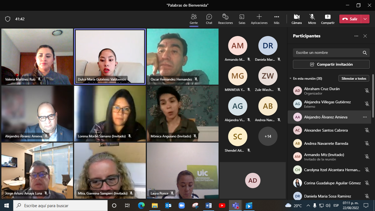Click the ZW avatar of Zule Wiech
This screenshot has height=211, width=375.
pos(268,76)
